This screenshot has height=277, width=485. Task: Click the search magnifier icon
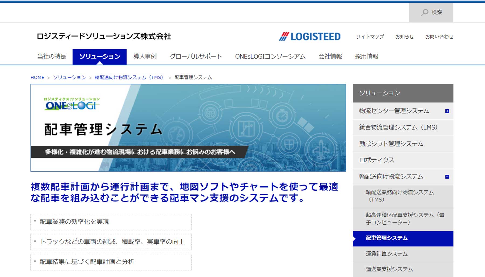point(425,12)
